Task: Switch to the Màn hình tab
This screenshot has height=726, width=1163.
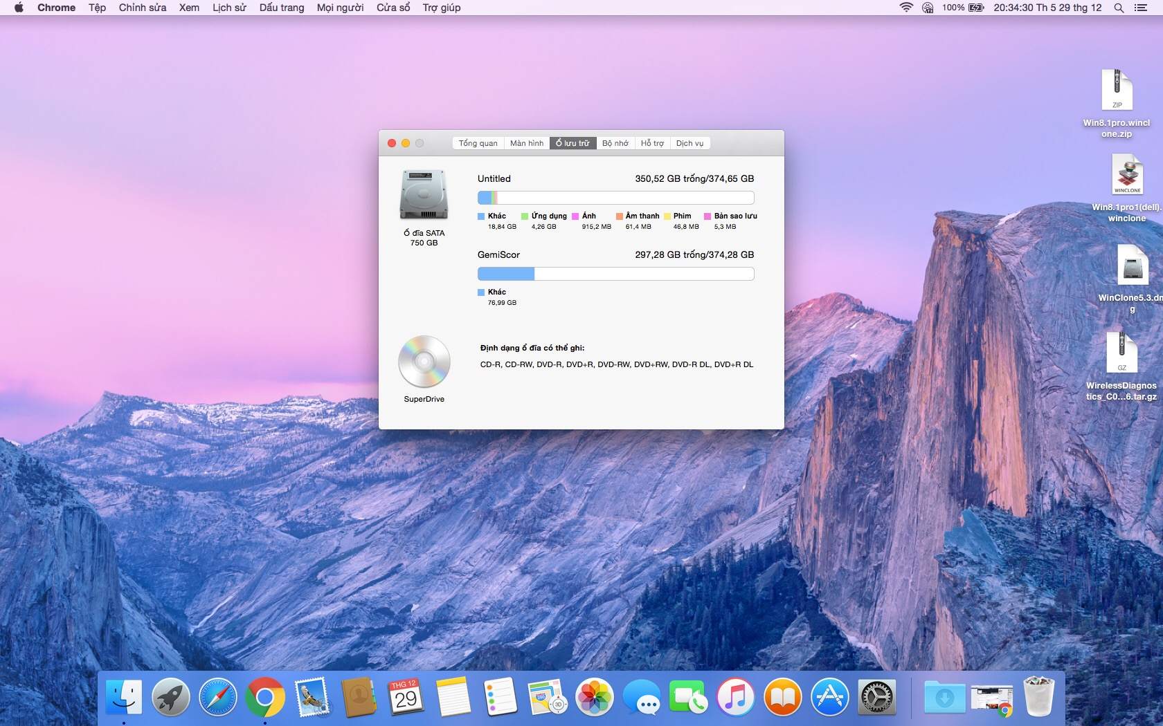Action: click(527, 143)
